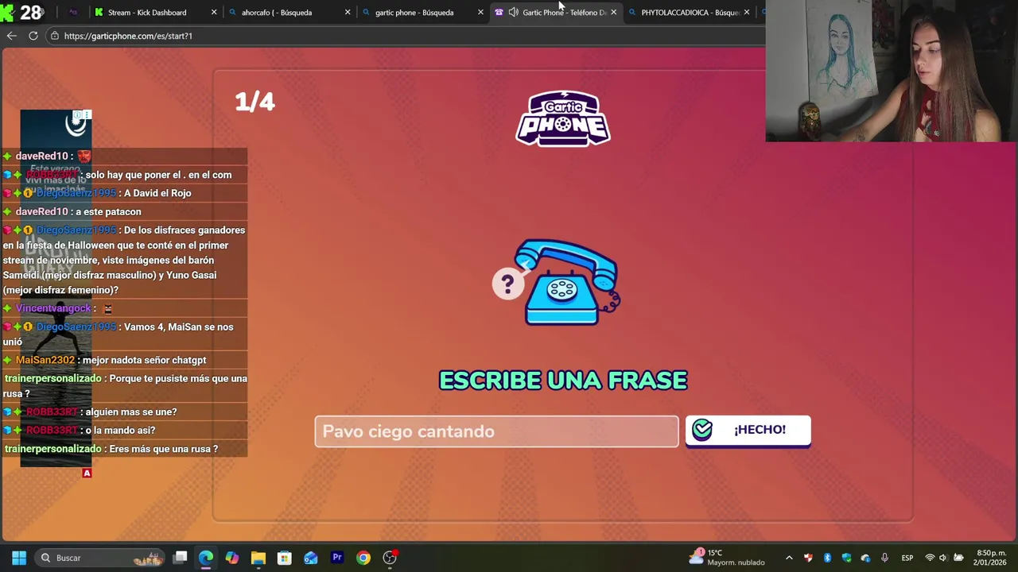The width and height of the screenshot is (1018, 572).
Task: Click the Gartic Phone logo
Action: tap(563, 119)
